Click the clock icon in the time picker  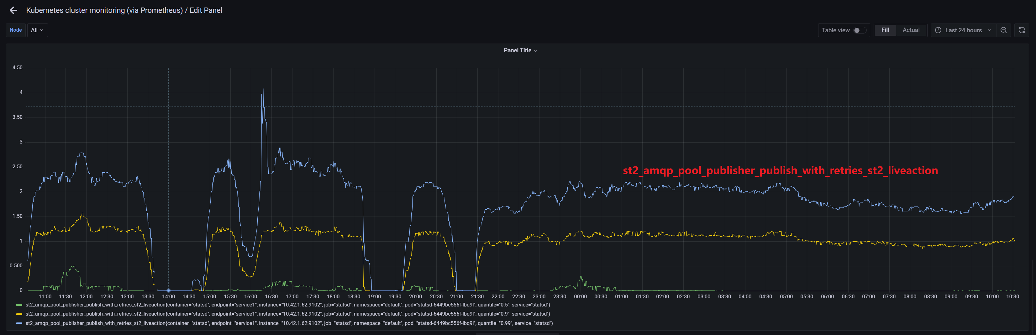tap(938, 30)
